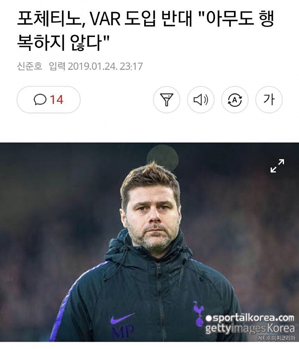Click the translate icon with letter A
Image resolution: width=299 pixels, height=349 pixels.
click(235, 99)
